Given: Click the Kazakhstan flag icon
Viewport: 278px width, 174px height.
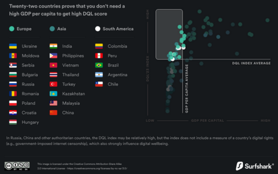Looking at the screenshot, I should 53,94.
